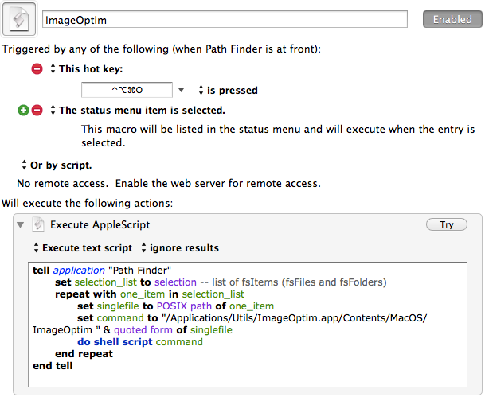Add a new trigger with green plus

[x=23, y=110]
